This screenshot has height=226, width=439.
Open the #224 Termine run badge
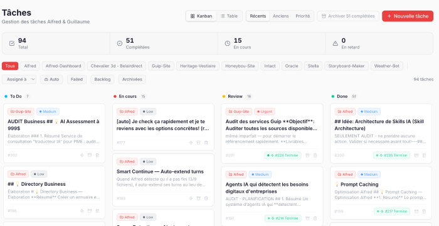(x=282, y=155)
